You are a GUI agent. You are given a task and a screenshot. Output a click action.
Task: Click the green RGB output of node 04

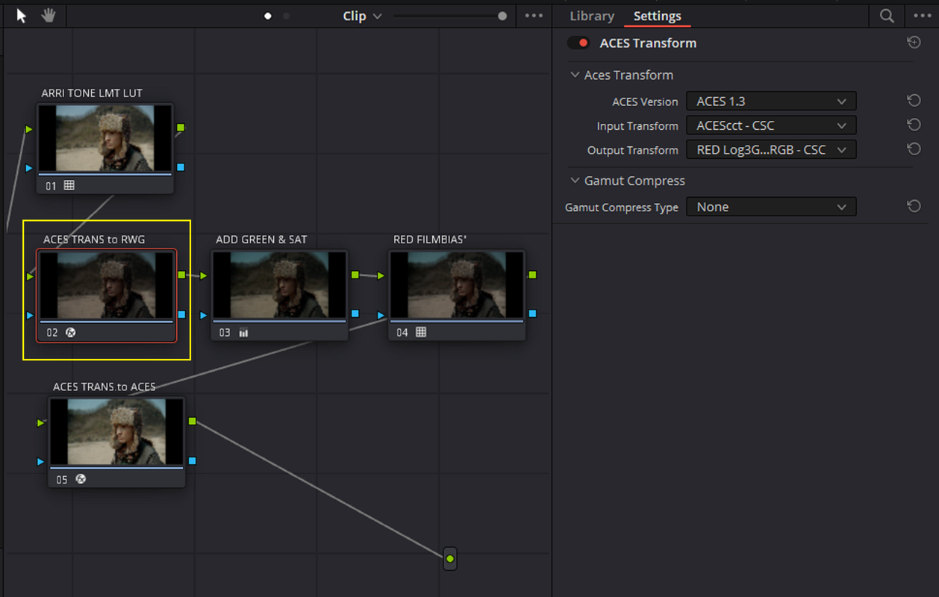point(532,275)
